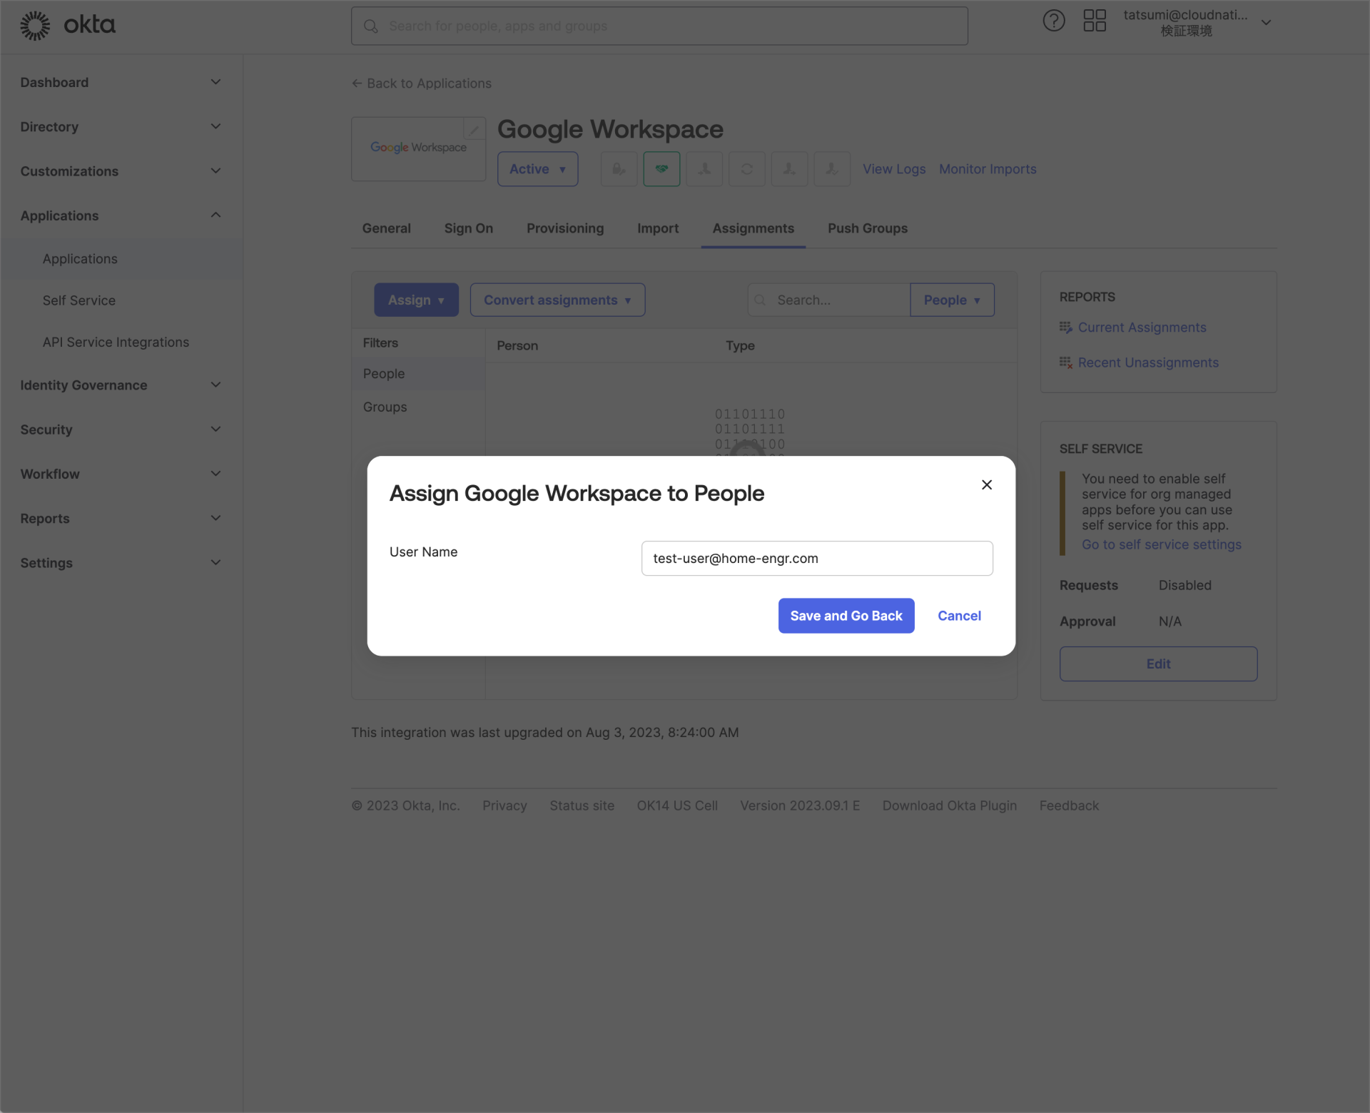Click the help question mark icon

[1054, 20]
